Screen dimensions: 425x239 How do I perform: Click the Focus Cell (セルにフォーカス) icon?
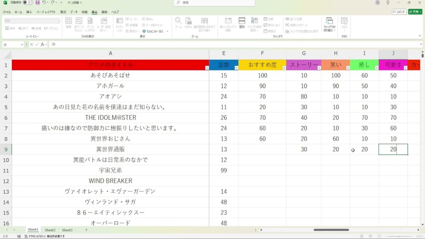click(x=144, y=31)
